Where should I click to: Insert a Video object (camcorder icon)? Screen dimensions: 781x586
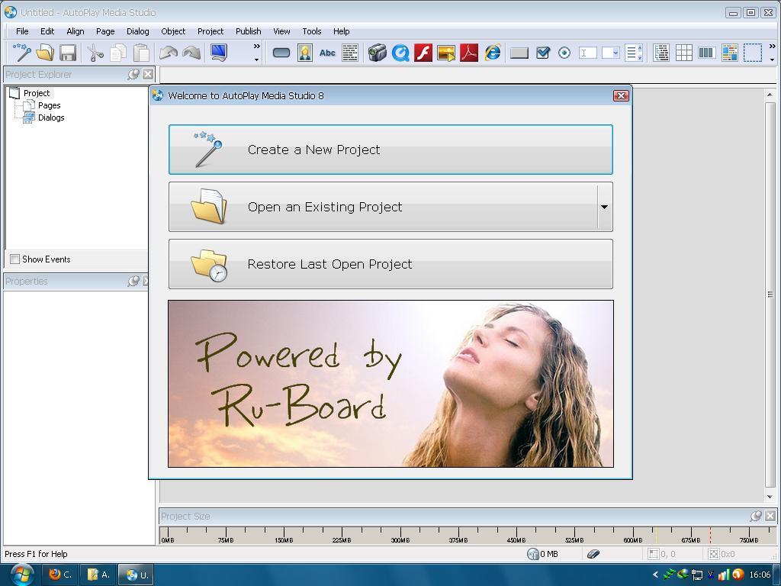coord(377,53)
